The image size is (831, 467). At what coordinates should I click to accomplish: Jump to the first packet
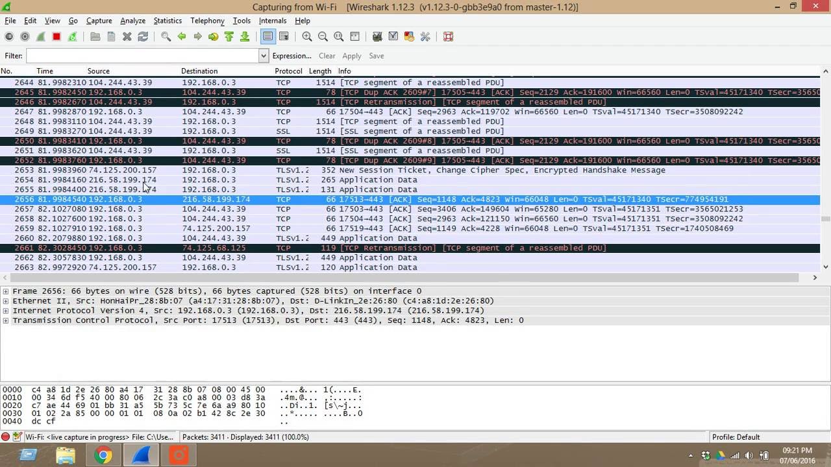[229, 37]
